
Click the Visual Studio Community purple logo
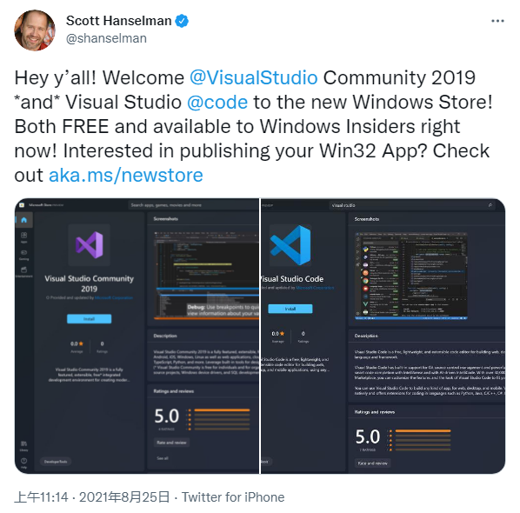[90, 244]
